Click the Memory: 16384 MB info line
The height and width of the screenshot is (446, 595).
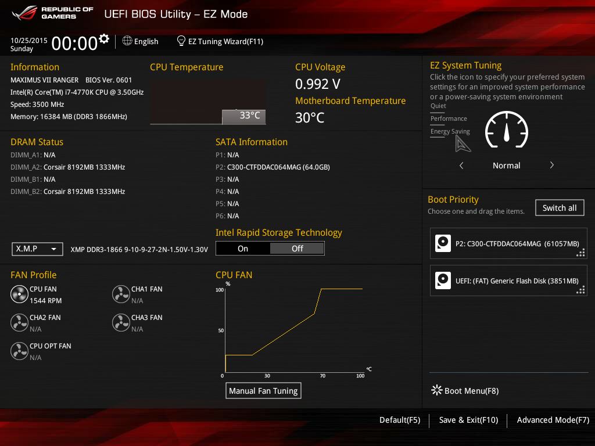pyautogui.click(x=69, y=117)
